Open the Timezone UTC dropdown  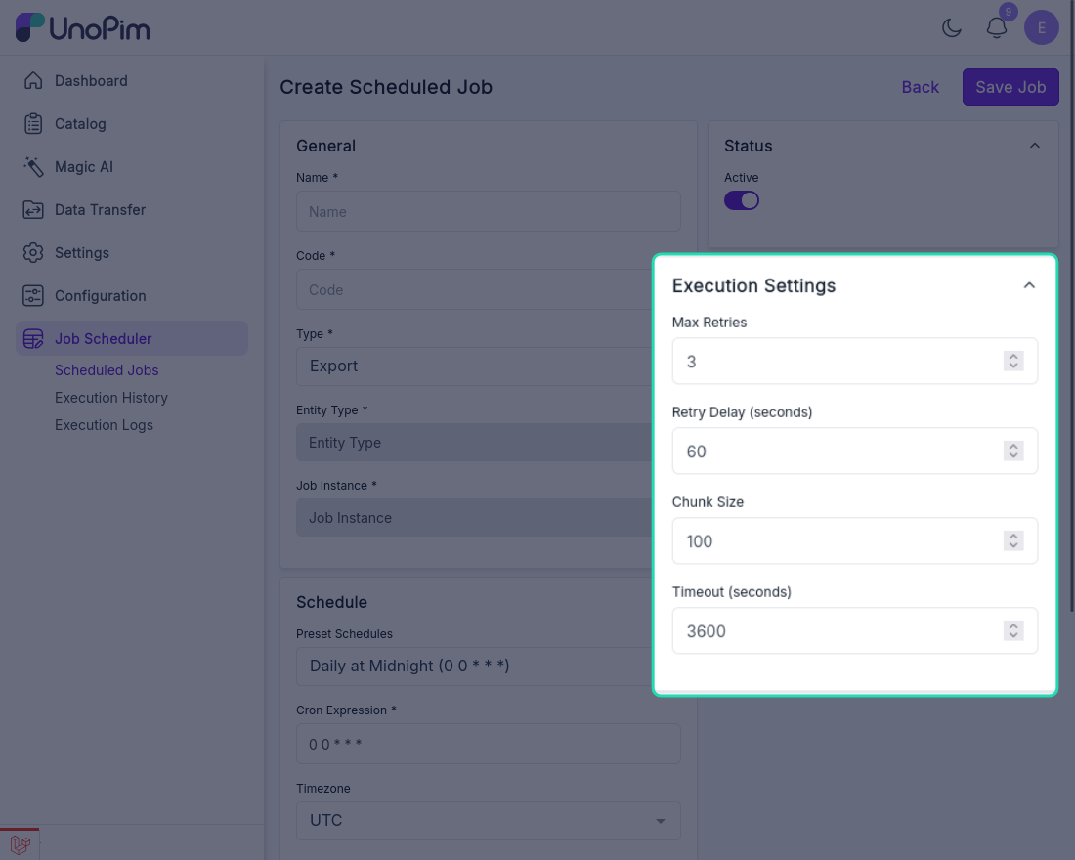[x=488, y=821]
